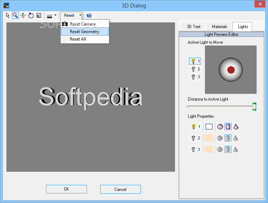This screenshot has width=268, height=203.
Task: Open the peach color swatch for light 2
Action: 208,138
